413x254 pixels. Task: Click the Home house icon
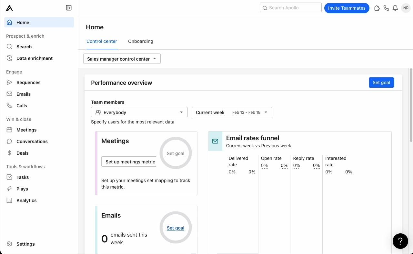click(x=9, y=22)
